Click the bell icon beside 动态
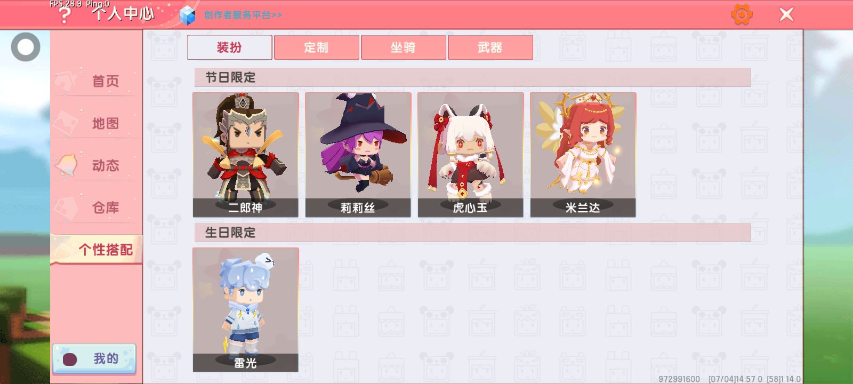Screen dimensions: 853x384 67,165
